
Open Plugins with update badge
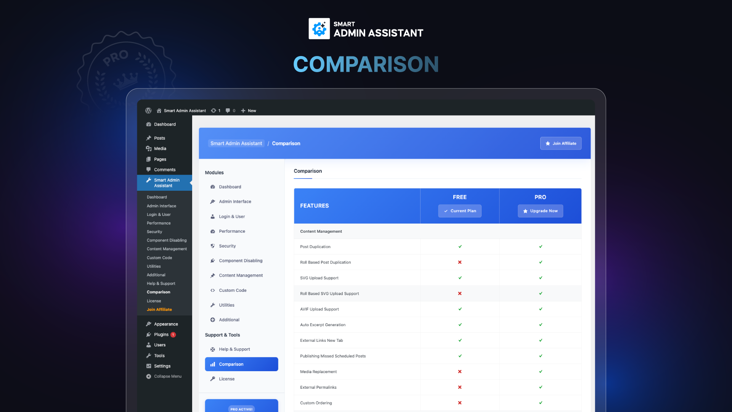161,335
